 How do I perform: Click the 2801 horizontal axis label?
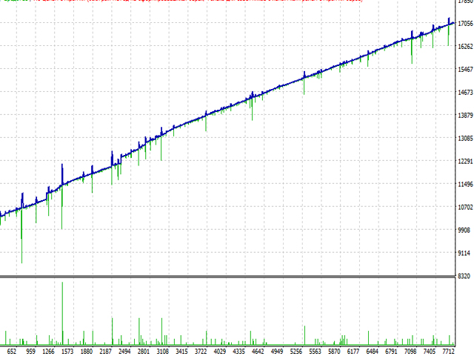click(144, 351)
